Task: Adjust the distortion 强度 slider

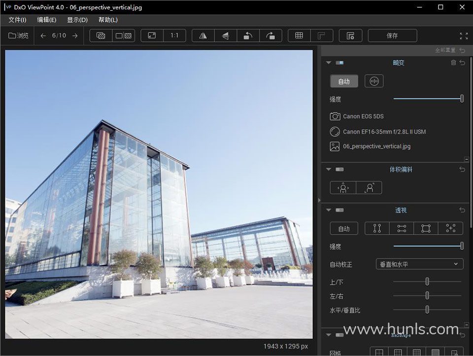Action: (428, 98)
